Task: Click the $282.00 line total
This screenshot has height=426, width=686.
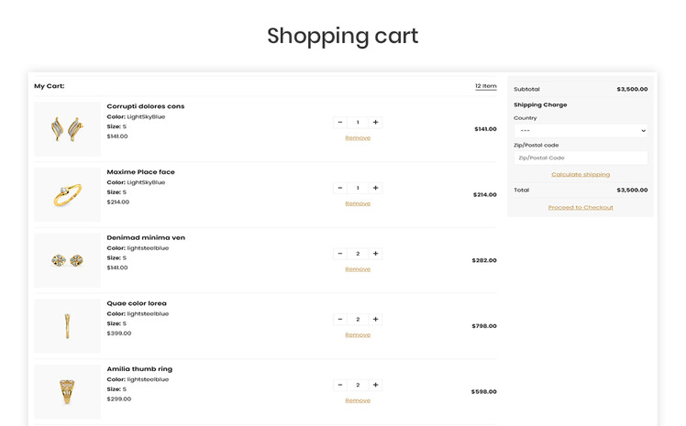Action: click(484, 260)
